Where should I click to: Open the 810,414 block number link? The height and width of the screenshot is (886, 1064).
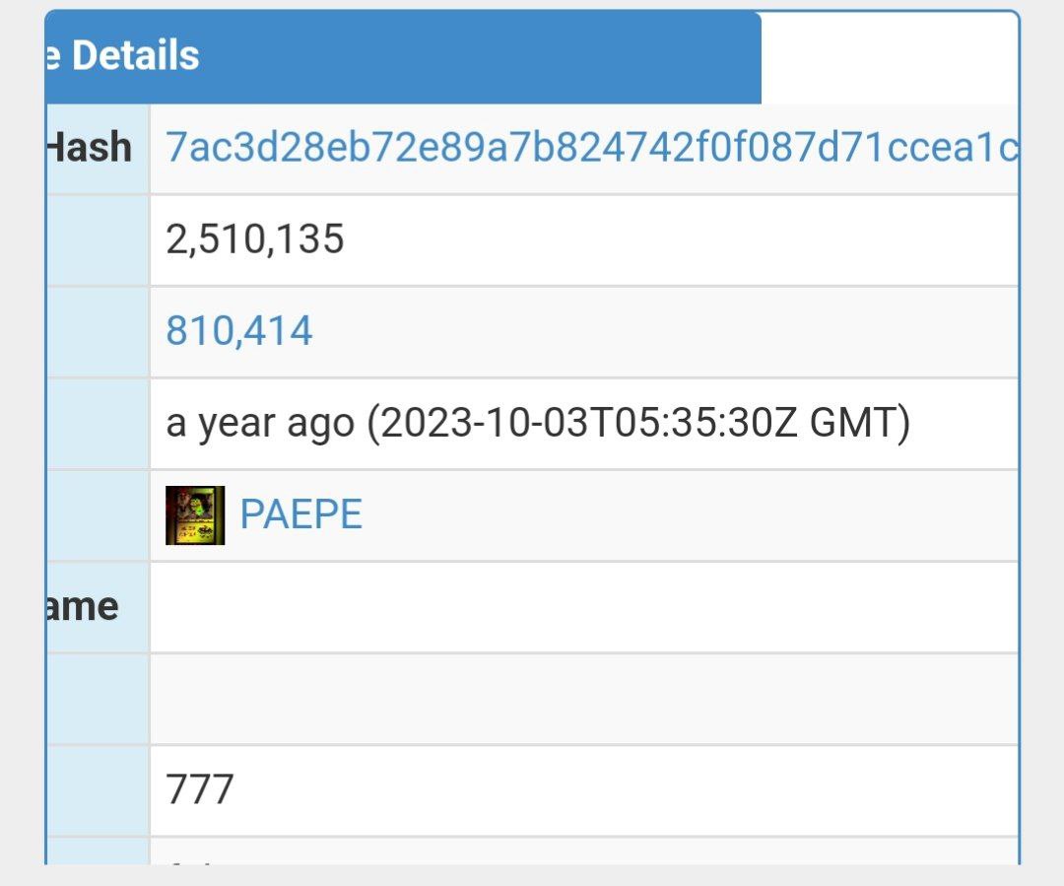(238, 330)
